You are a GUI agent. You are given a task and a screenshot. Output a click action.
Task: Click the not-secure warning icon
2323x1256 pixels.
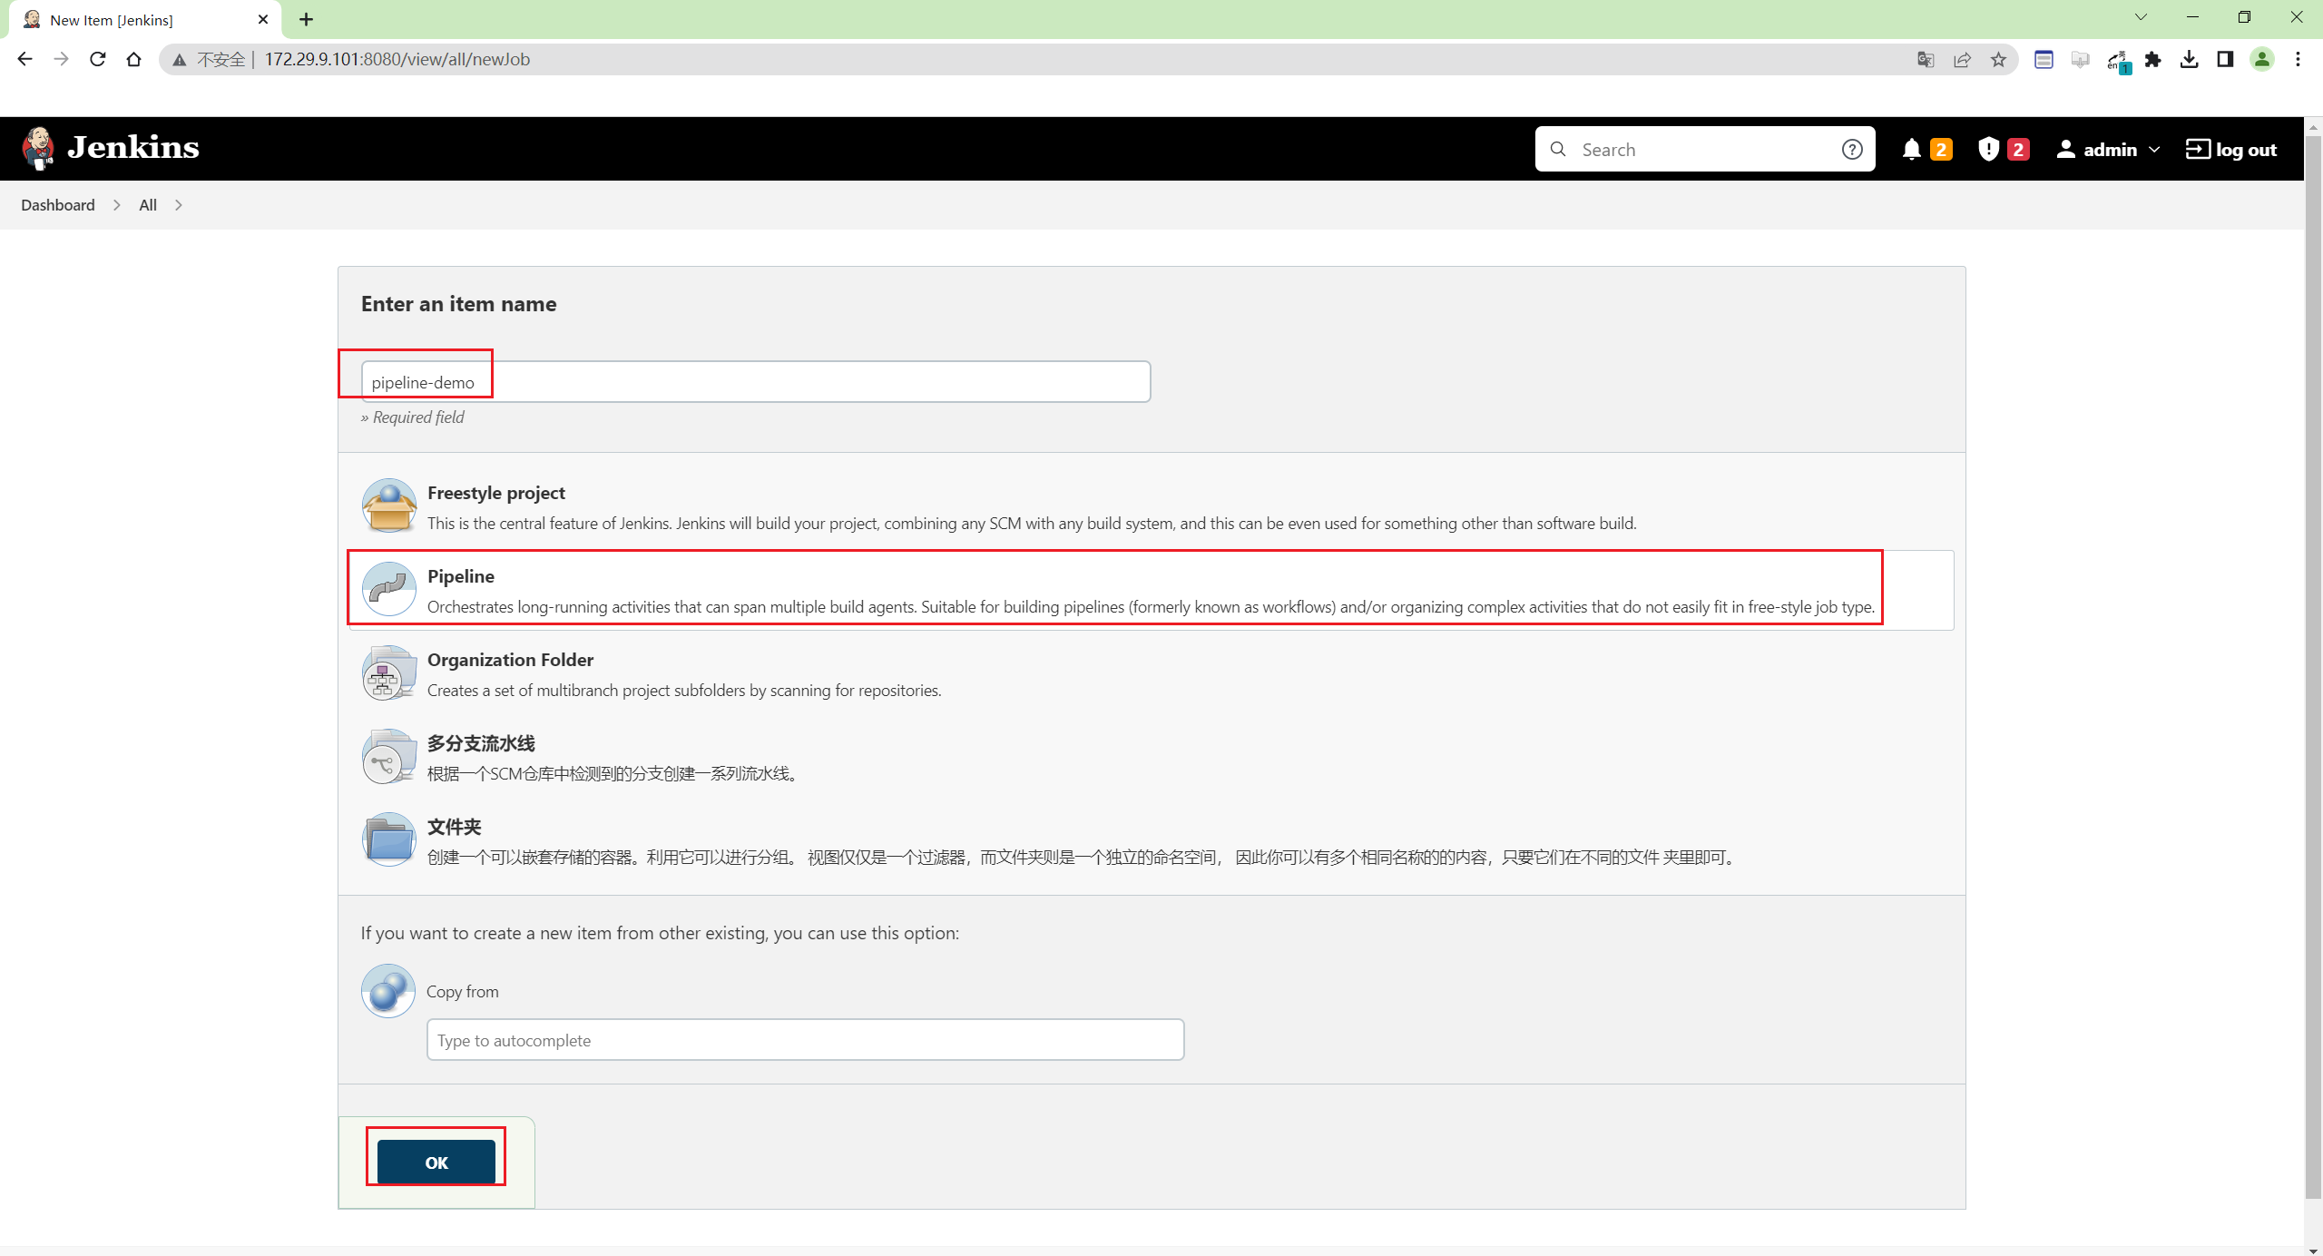click(180, 60)
